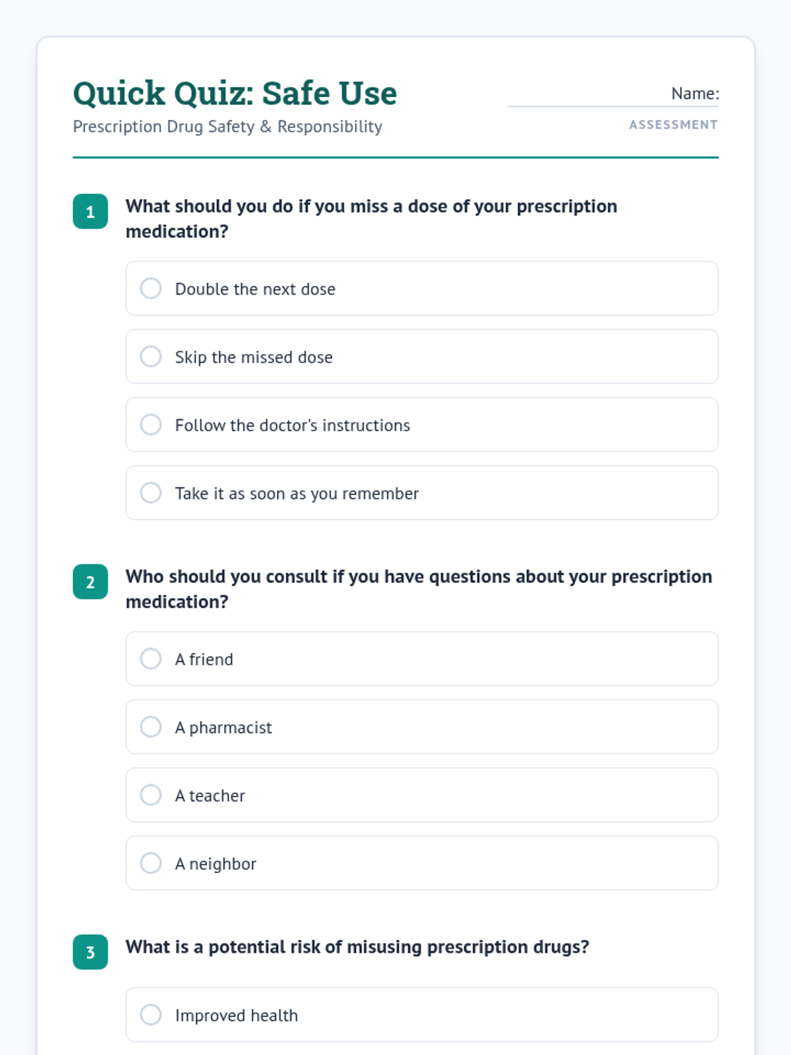Image resolution: width=791 pixels, height=1055 pixels.
Task: Click the "Prescription Drug Safety & Responsibility" subtitle
Action: click(227, 127)
